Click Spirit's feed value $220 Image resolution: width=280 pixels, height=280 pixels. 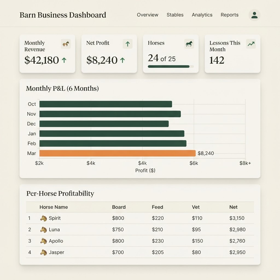[x=158, y=218]
